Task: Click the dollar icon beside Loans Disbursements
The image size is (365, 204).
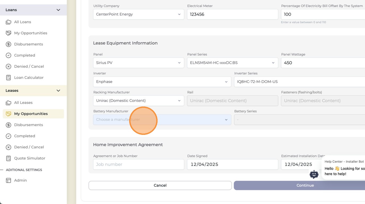Action: [8, 44]
